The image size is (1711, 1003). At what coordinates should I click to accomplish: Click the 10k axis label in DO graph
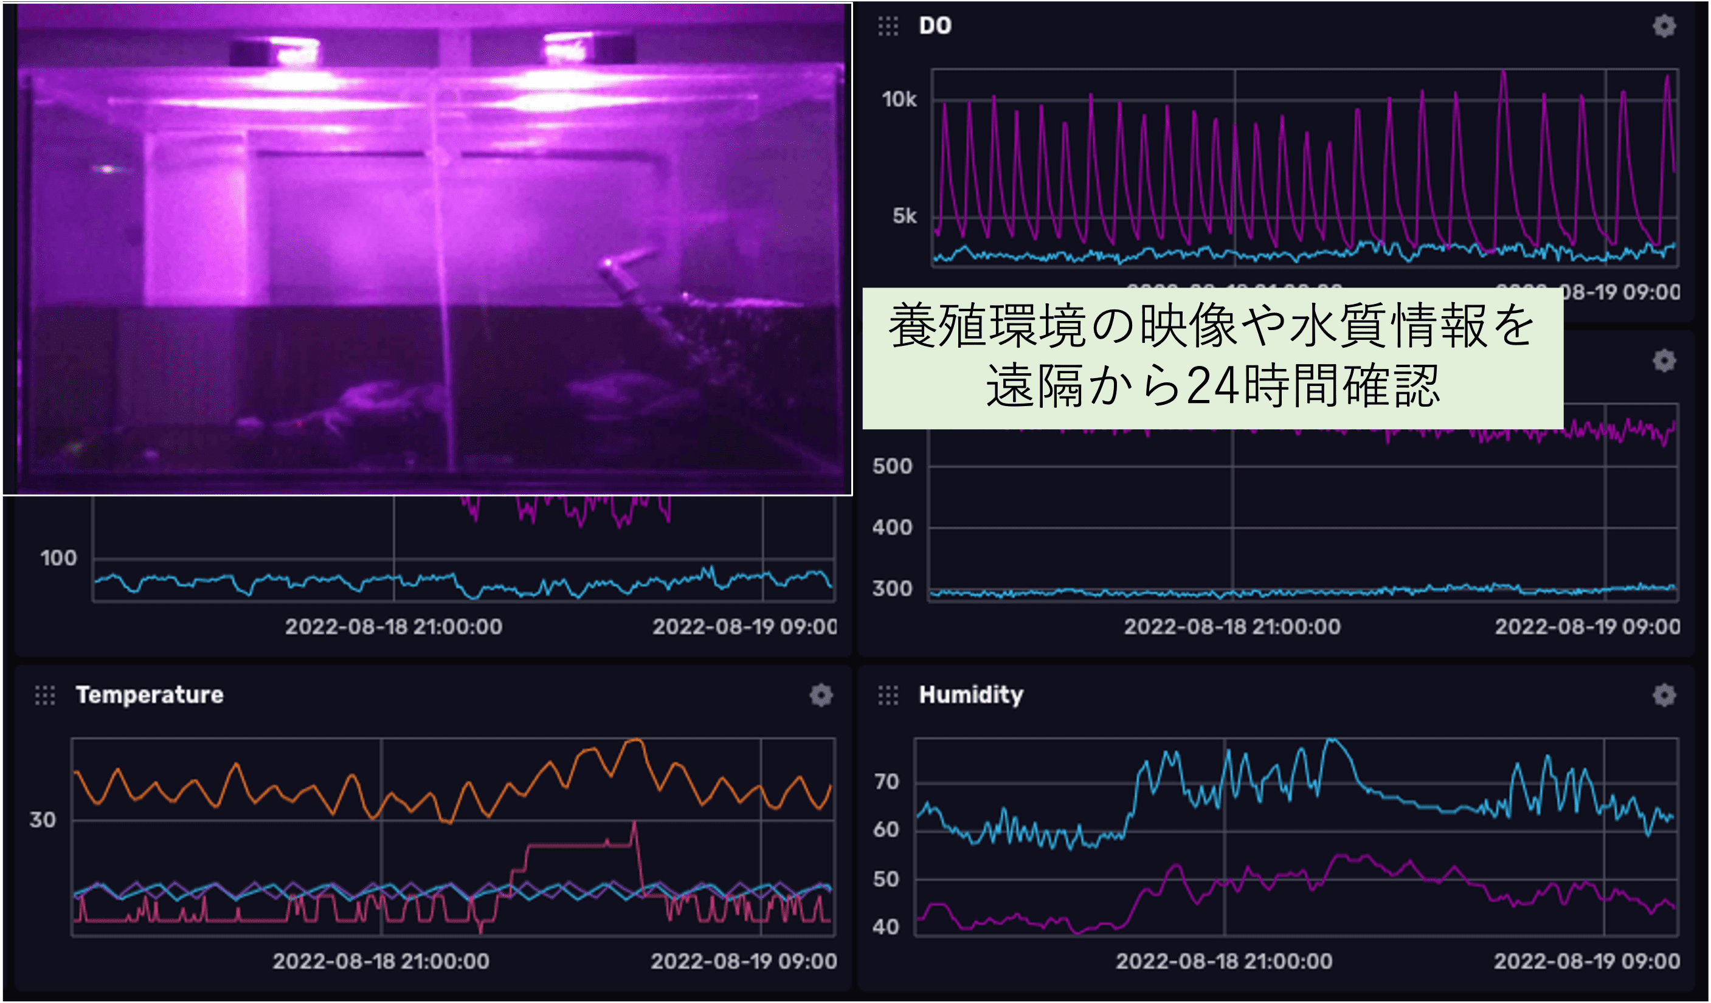tap(899, 100)
